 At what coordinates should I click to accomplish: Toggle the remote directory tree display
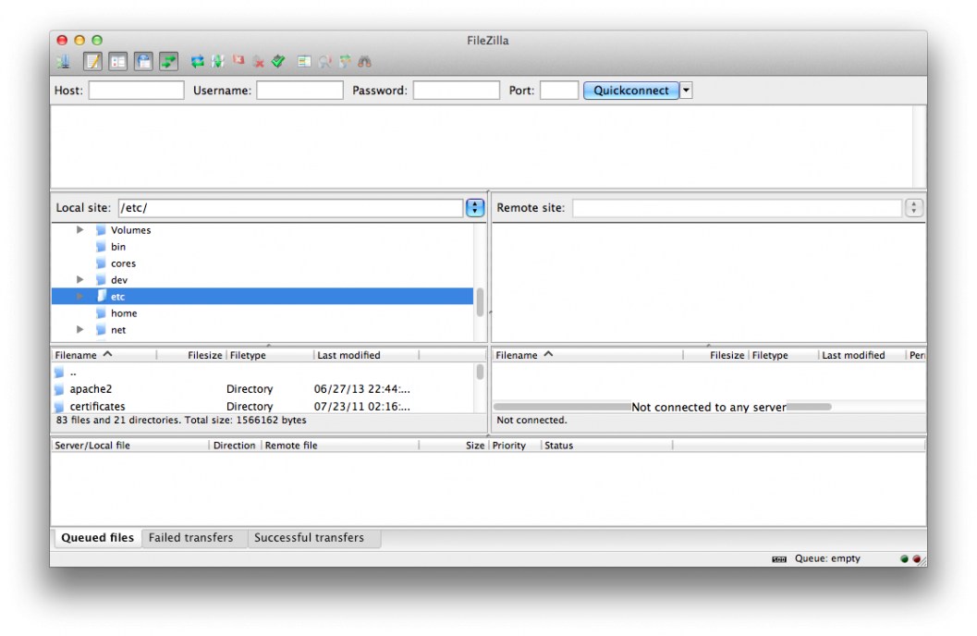pyautogui.click(x=143, y=61)
